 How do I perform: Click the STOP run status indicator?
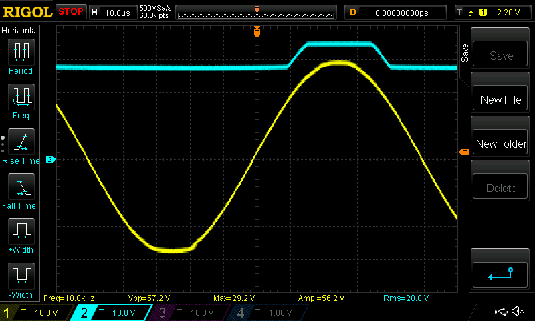pyautogui.click(x=71, y=11)
